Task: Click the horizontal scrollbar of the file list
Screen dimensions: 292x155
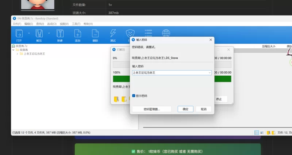Action: pyautogui.click(x=218, y=127)
